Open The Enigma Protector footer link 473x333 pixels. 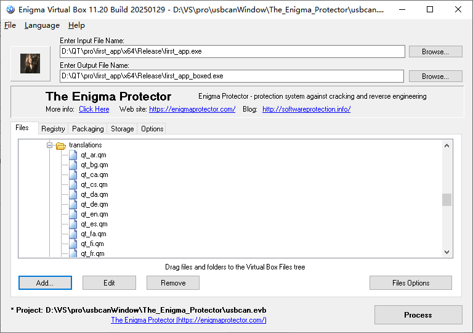(188, 320)
